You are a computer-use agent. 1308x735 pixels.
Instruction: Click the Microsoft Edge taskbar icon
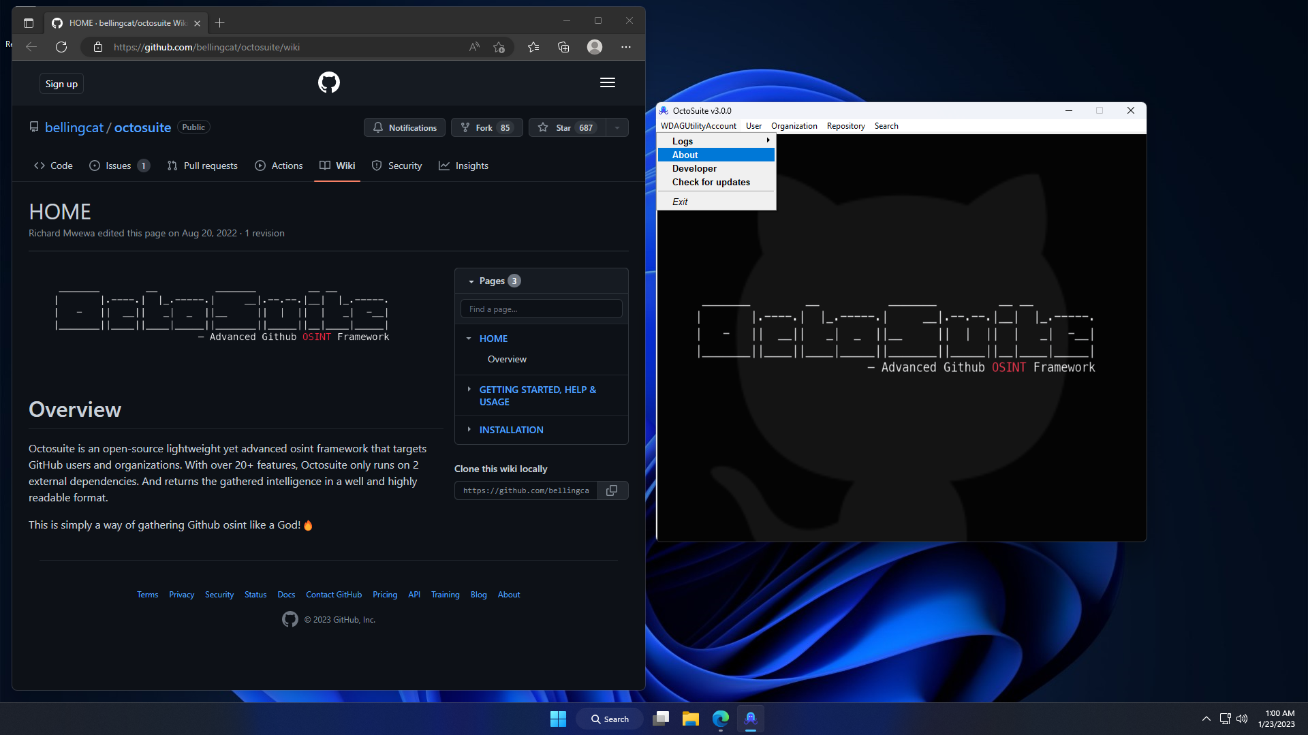tap(721, 719)
